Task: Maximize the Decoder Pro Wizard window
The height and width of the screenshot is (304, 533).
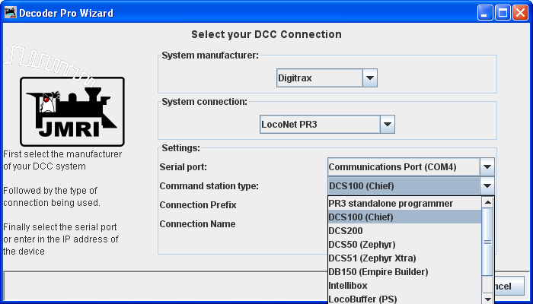Action: click(x=503, y=13)
